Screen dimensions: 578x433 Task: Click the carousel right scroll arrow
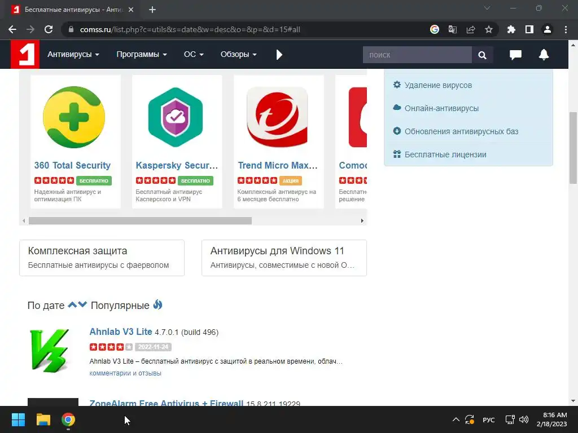pyautogui.click(x=362, y=221)
